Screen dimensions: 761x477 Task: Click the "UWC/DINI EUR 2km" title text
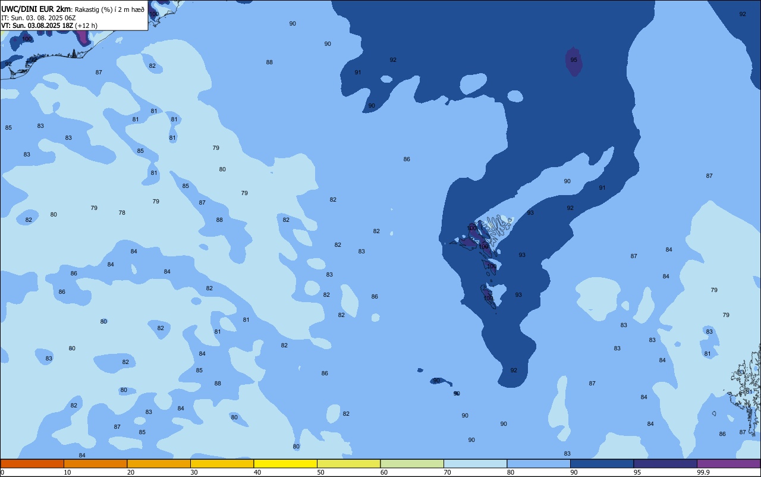coord(36,8)
